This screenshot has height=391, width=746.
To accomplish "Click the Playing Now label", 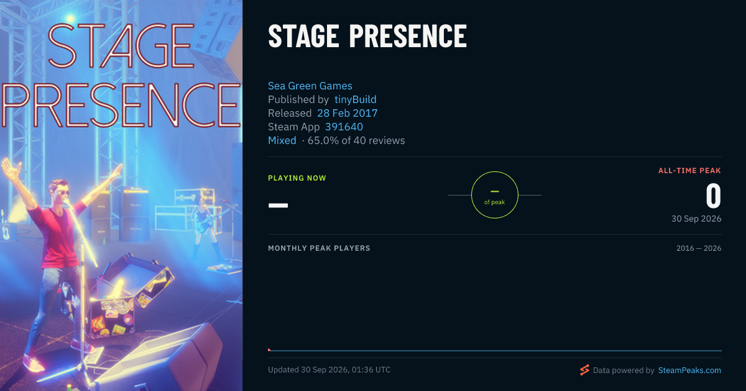I will coord(297,178).
